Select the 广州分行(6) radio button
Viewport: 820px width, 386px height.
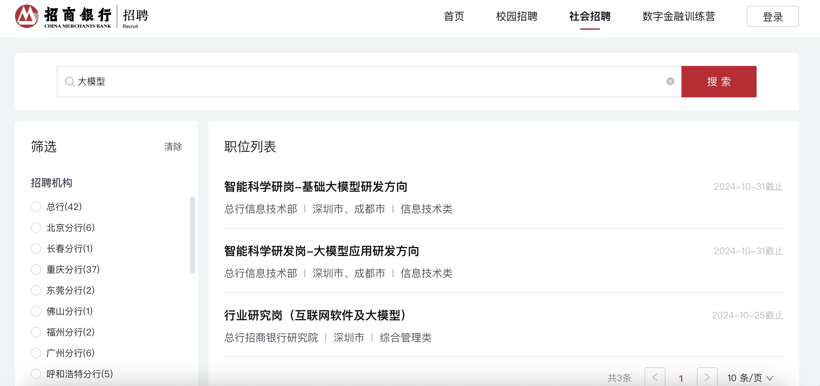pos(36,353)
